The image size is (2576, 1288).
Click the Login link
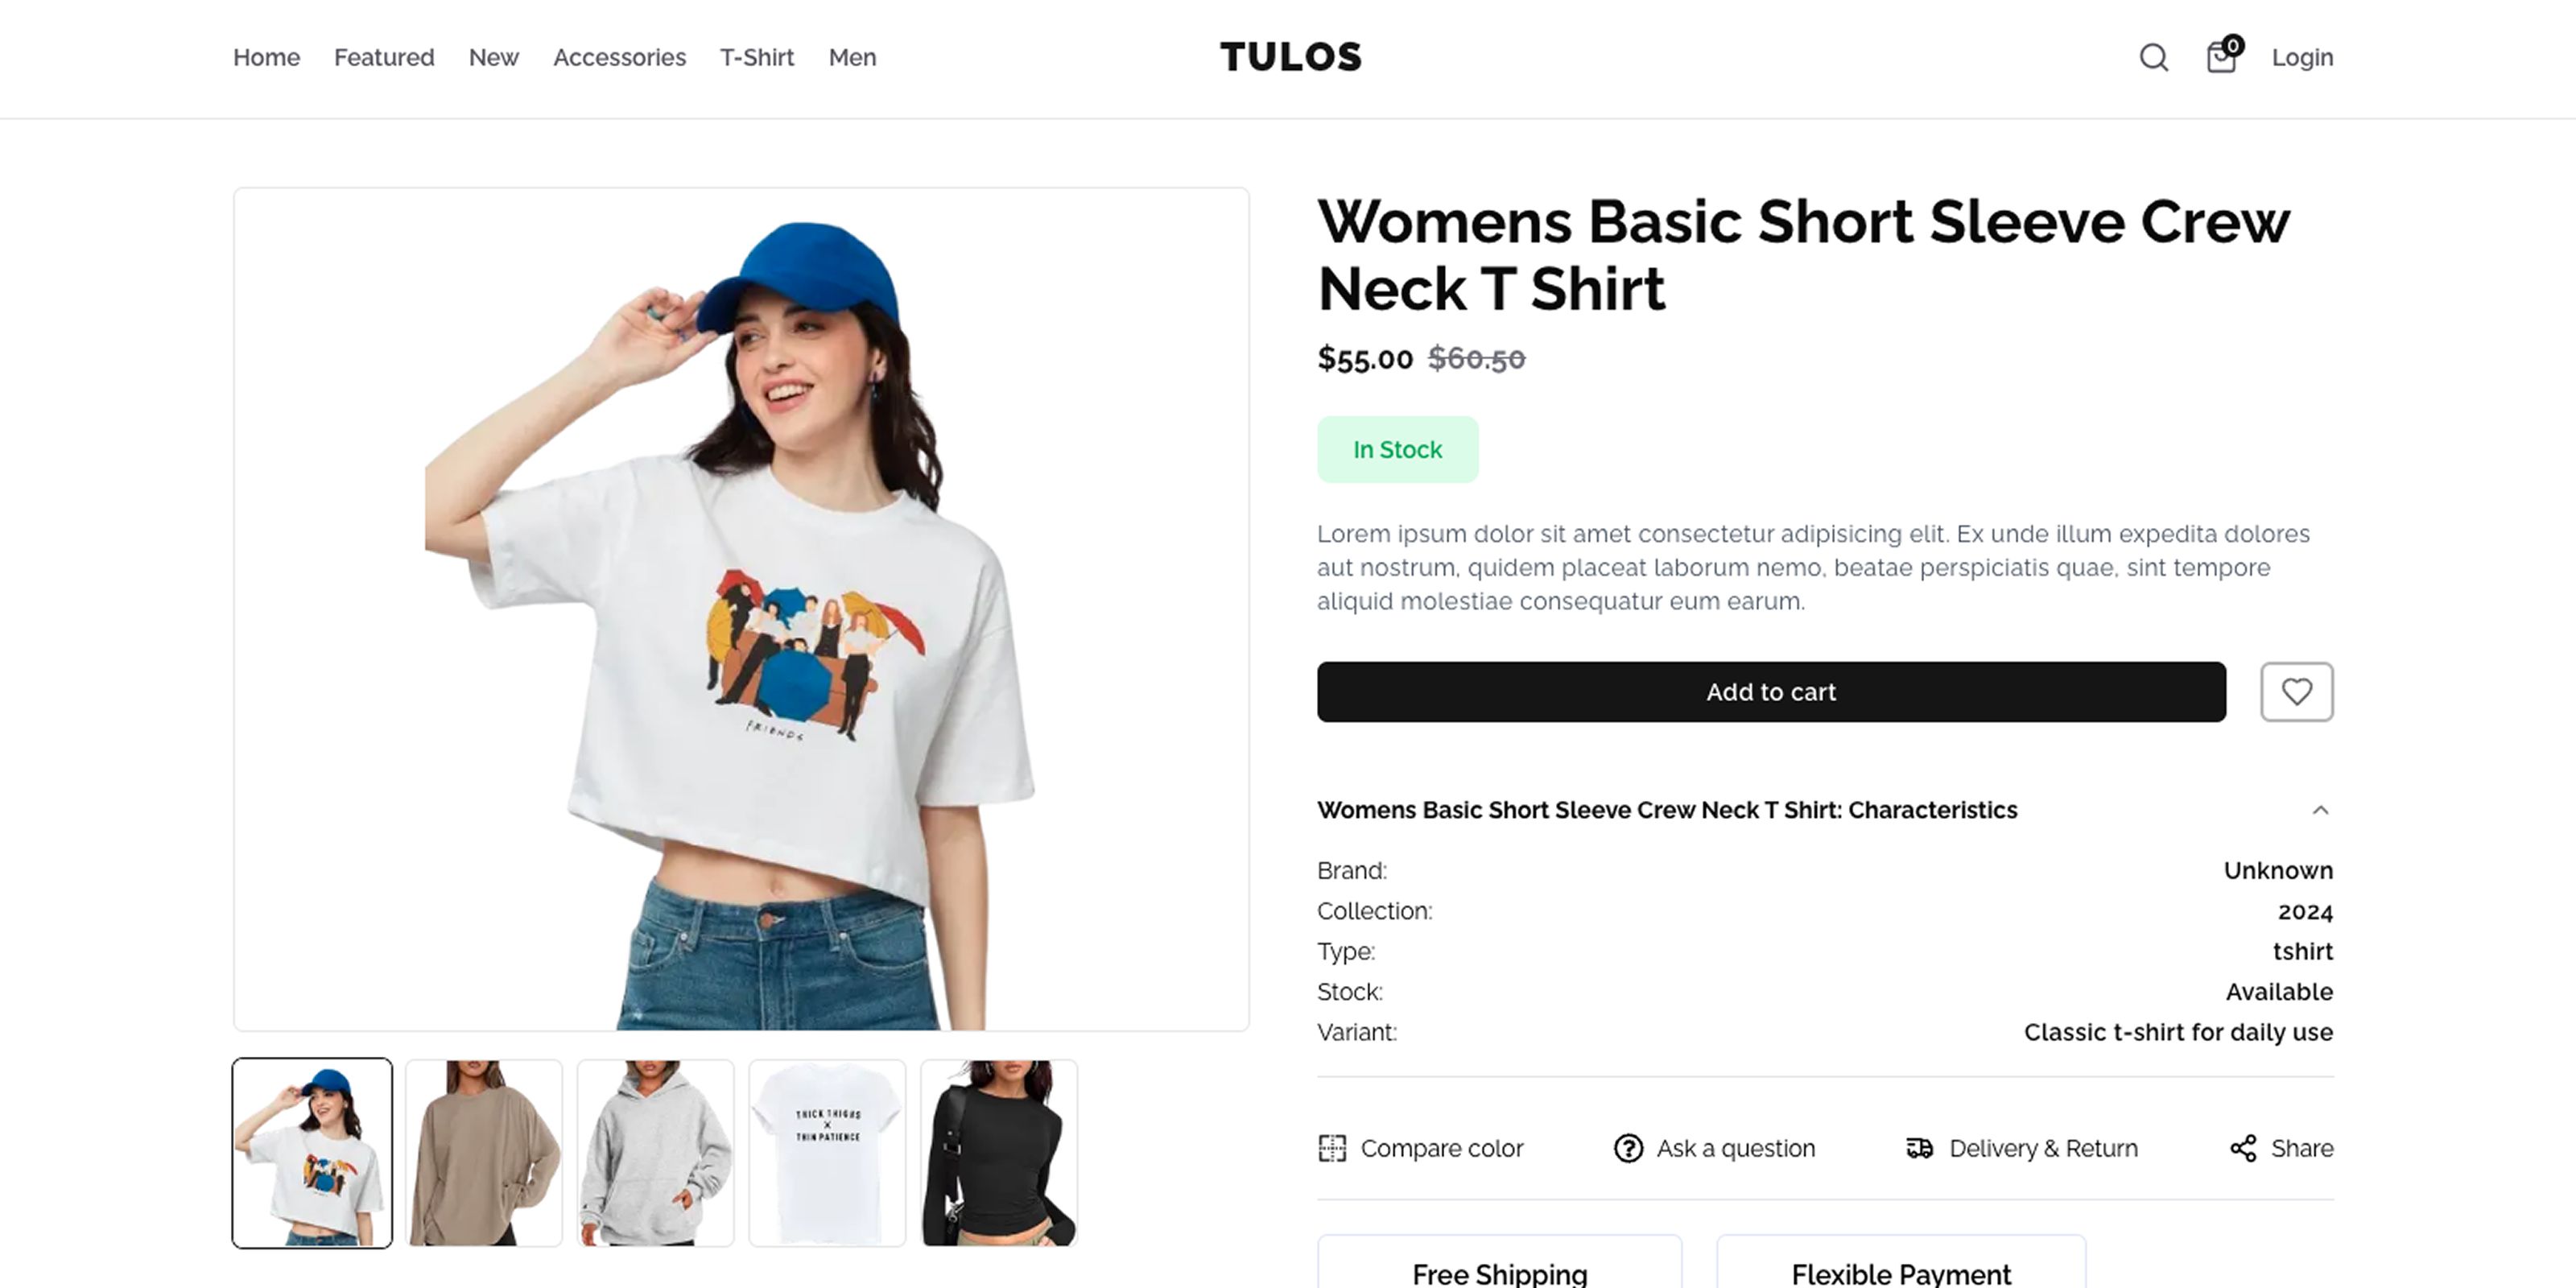[2302, 58]
